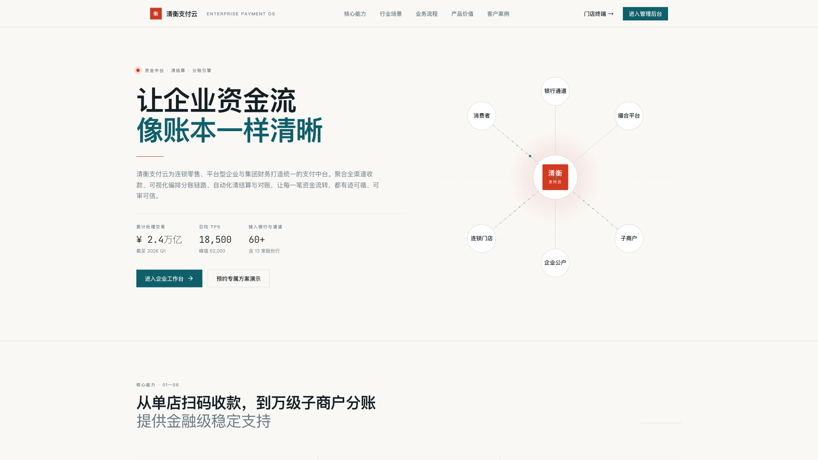818x460 pixels.
Task: Click the 分账引擎 tag label
Action: tap(202, 70)
